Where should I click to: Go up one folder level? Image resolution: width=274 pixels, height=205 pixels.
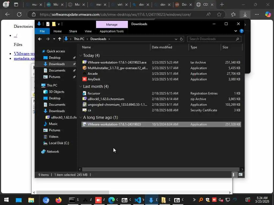point(60,39)
